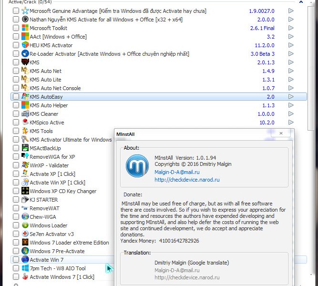Image resolution: width=318 pixels, height=286 pixels.
Task: Click the 7pm Tech W8 AIO Tool icon
Action: pyautogui.click(x=25, y=268)
